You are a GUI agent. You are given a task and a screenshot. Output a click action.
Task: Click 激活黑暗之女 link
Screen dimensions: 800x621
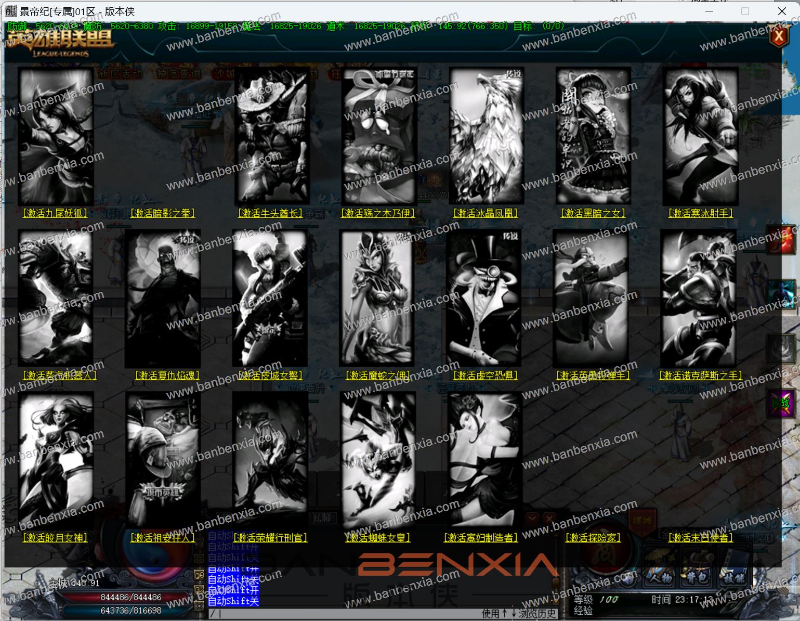click(x=593, y=213)
